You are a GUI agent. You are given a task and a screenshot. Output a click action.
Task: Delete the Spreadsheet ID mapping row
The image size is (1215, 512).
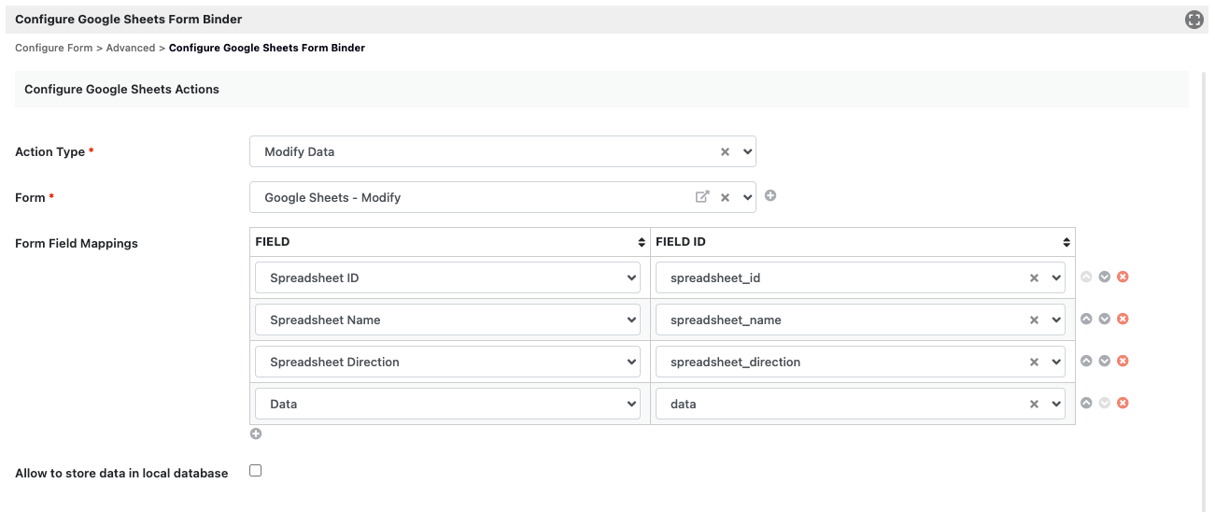click(x=1123, y=277)
